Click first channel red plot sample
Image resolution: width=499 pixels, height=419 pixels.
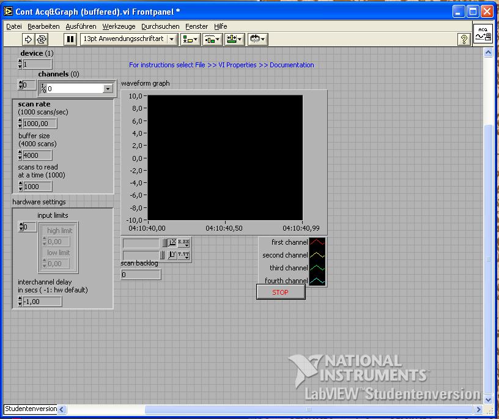(317, 242)
